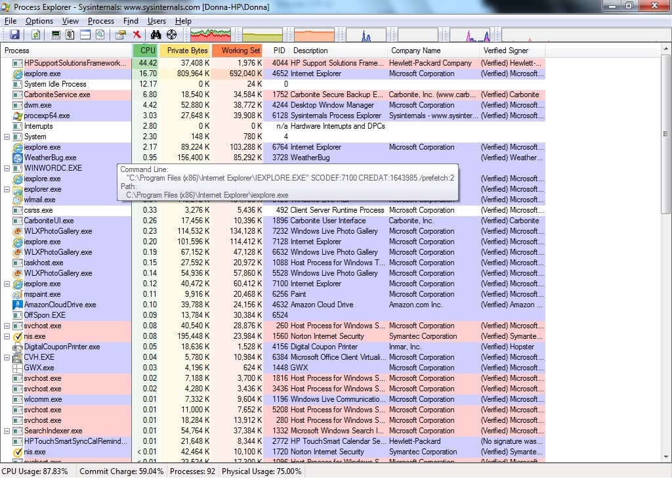Select the CarboniteService.exe process name
The height and width of the screenshot is (478, 672).
(57, 95)
